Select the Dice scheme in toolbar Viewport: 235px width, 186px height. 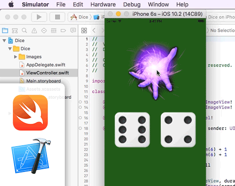(x=83, y=17)
